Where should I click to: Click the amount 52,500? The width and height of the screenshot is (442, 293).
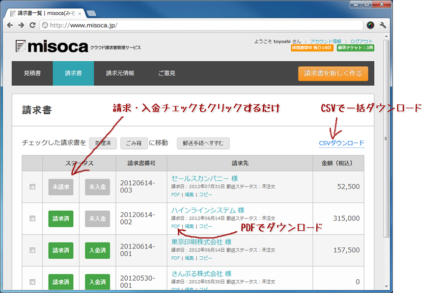click(348, 187)
